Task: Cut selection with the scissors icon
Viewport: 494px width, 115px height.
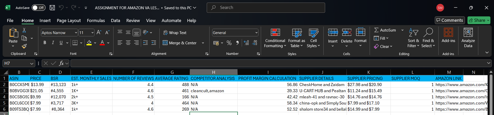Action: [x=24, y=30]
